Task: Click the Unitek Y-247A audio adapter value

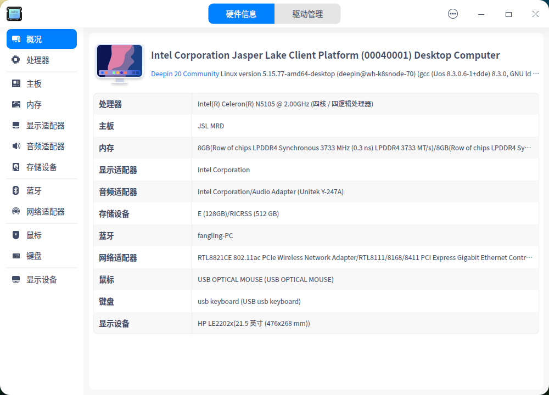Action: (x=270, y=191)
